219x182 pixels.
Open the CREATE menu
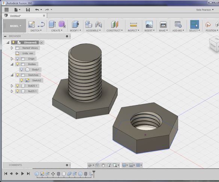click(x=57, y=31)
